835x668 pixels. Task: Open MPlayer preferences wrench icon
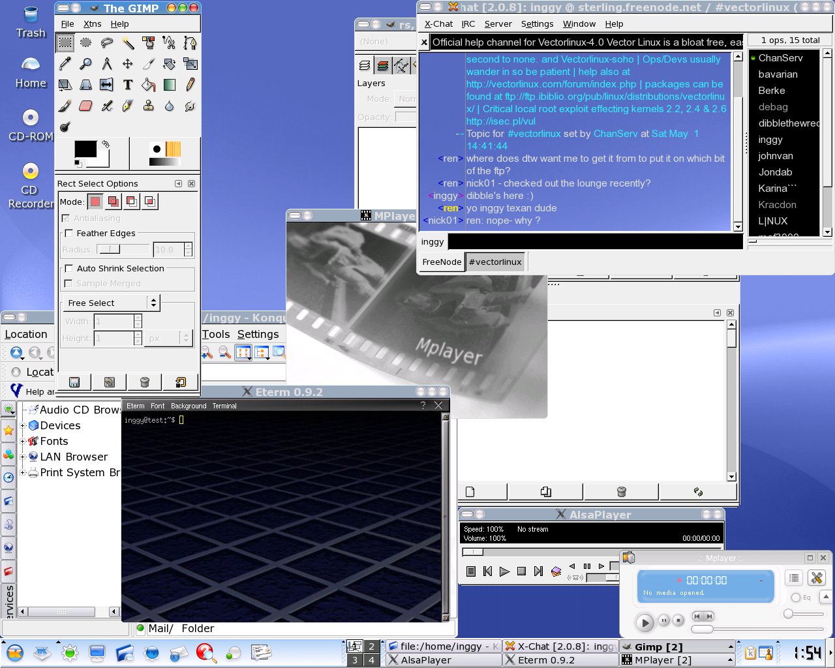click(x=816, y=578)
